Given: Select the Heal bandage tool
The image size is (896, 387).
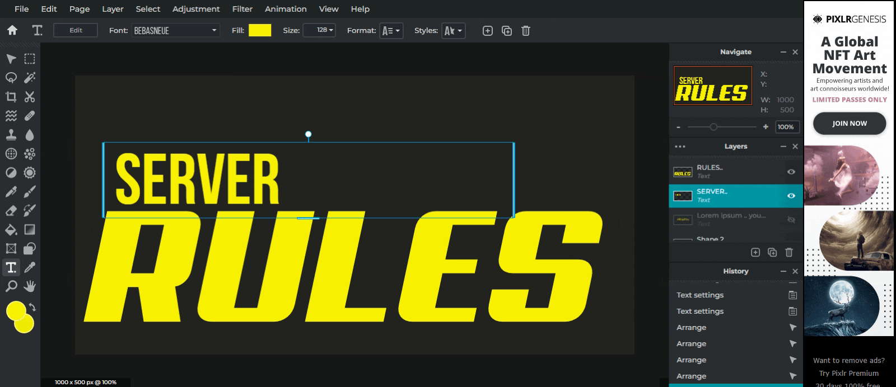Looking at the screenshot, I should pos(30,116).
